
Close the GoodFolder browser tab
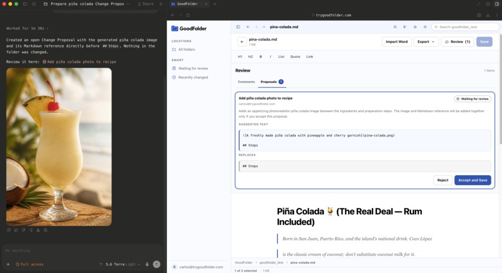point(206,4)
